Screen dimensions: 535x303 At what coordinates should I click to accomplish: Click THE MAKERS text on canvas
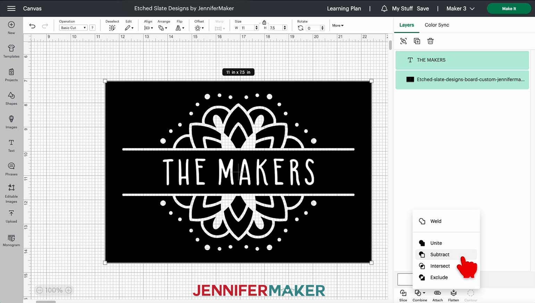pos(239,172)
